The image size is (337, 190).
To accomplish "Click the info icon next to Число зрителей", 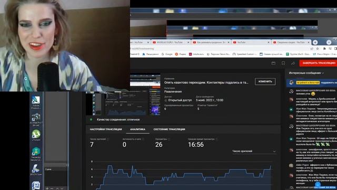I will (108, 139).
